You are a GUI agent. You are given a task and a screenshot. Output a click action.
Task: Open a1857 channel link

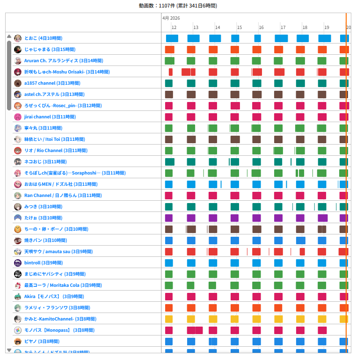52,83
